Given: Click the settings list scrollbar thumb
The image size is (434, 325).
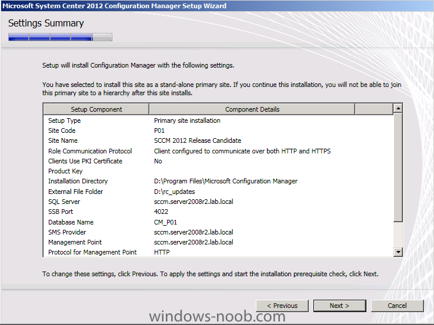Looking at the screenshot, I should point(398,167).
